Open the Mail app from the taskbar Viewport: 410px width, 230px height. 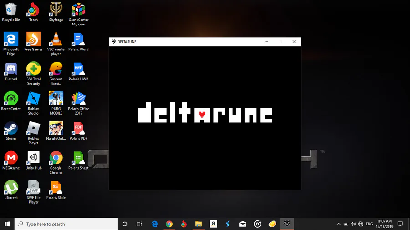[x=243, y=224]
